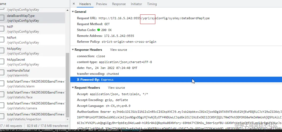The height and width of the screenshot is (132, 282).
Task: Select the hkAppKey request
Action: [x=33, y=51]
